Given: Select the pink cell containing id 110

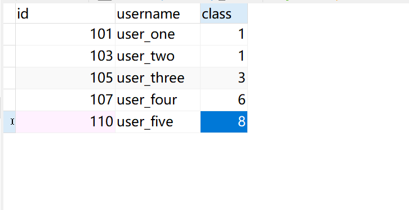Looking at the screenshot, I should pos(65,122).
